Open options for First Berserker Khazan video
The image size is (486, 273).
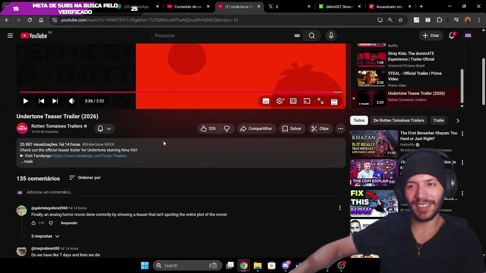tap(462, 133)
